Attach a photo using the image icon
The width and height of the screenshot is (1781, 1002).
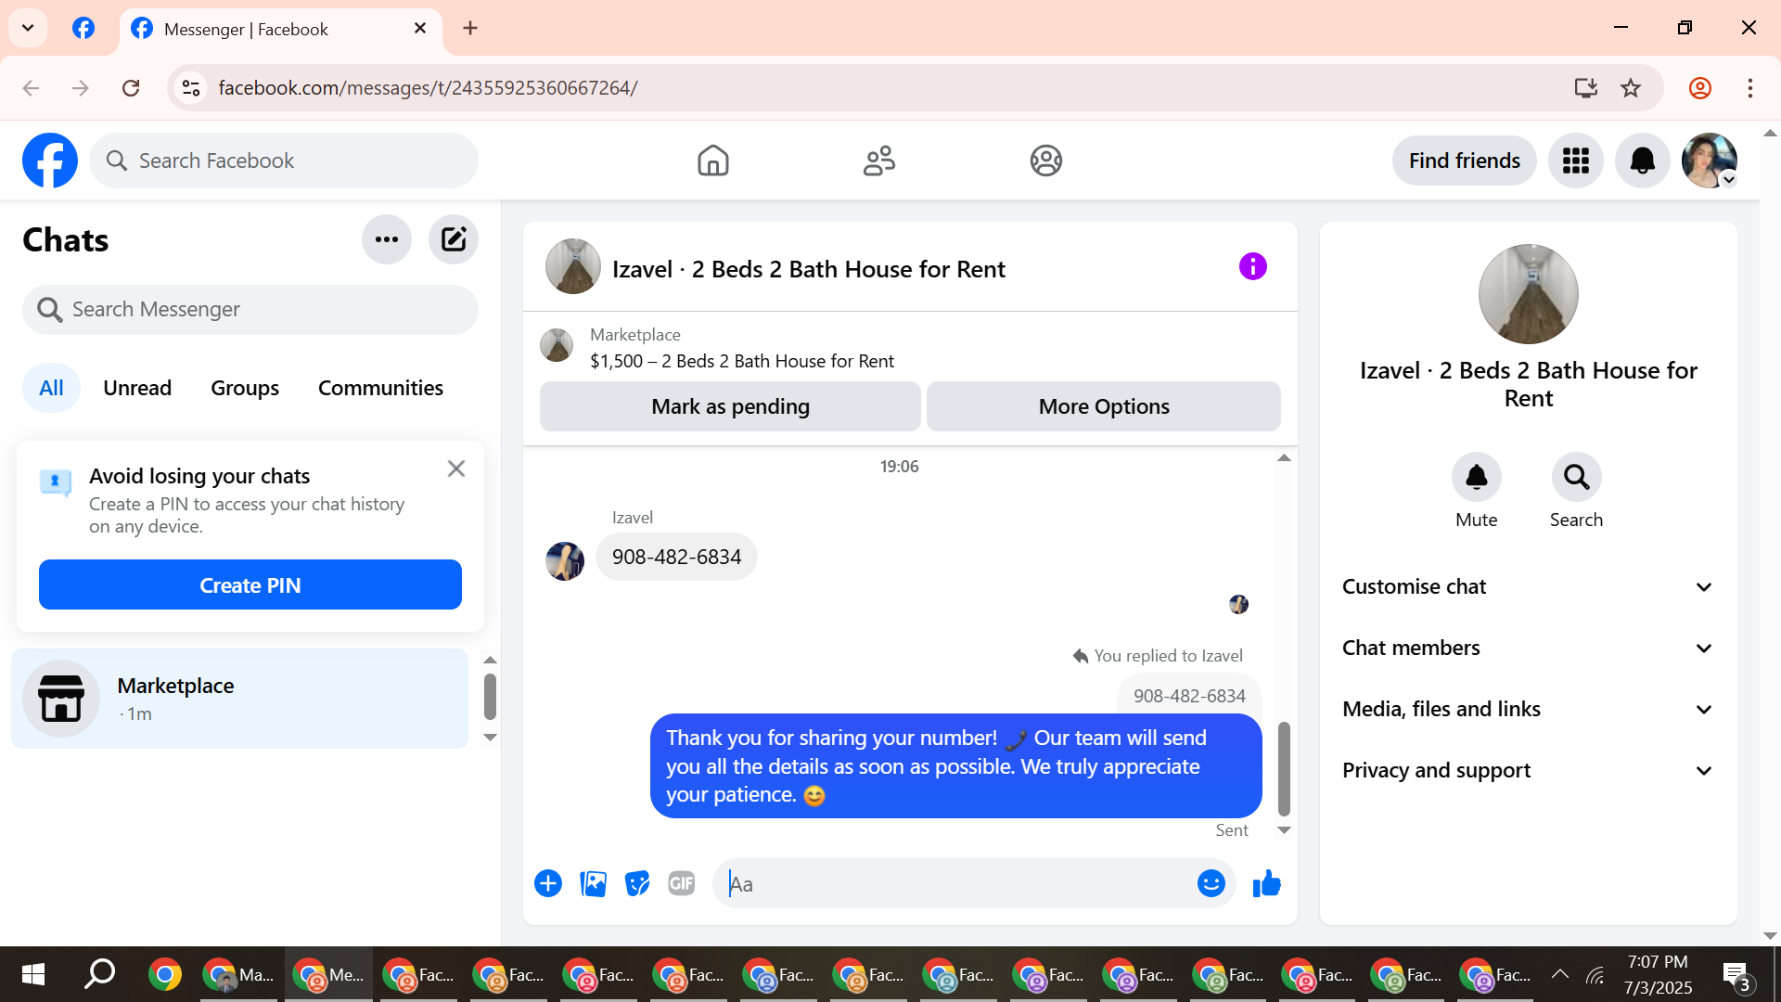coord(593,883)
